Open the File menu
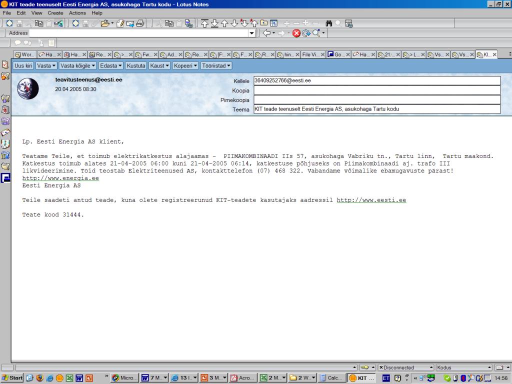512x384 pixels. click(6, 12)
